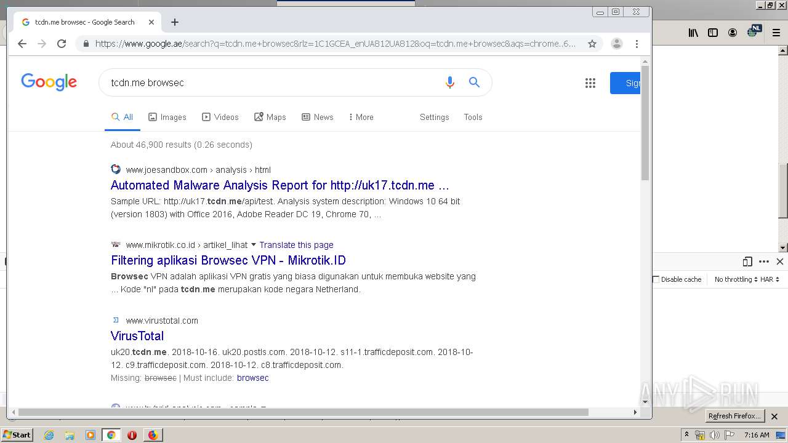Open No throttling dropdown
The image size is (788, 443).
736,279
